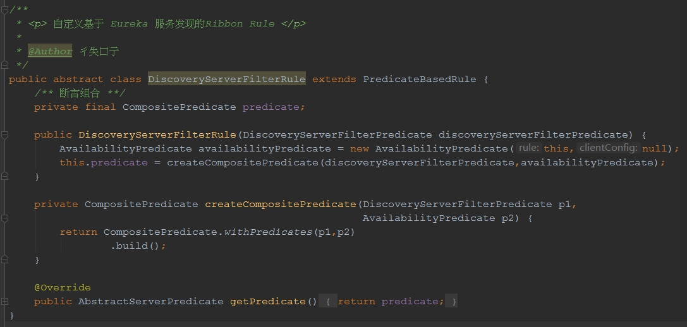Click the PredicateBasedRule superclass name
687x327 pixels.
(x=419, y=80)
